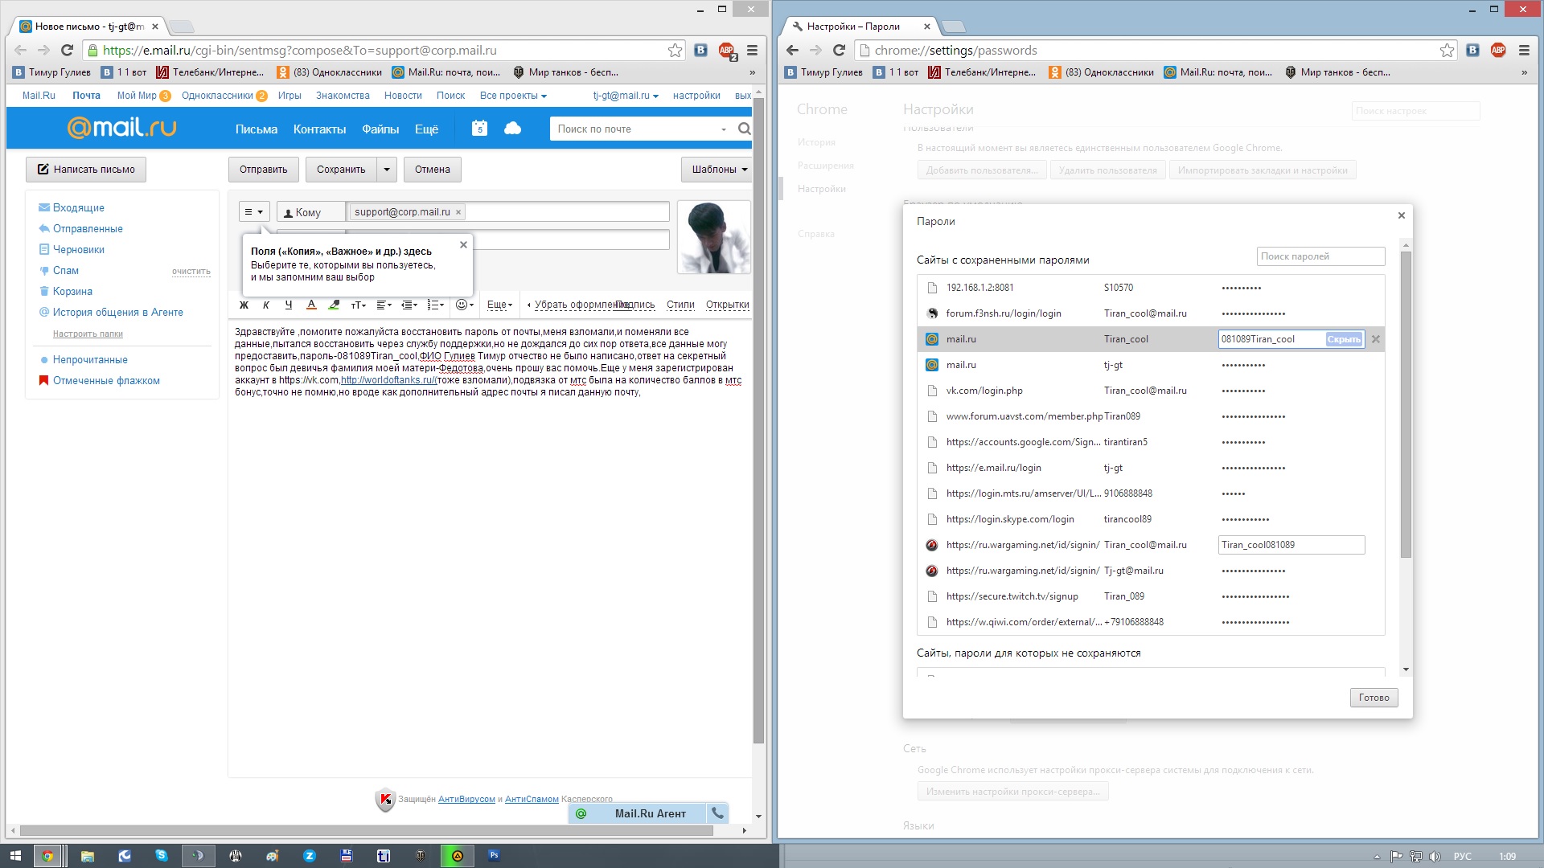The image size is (1544, 868).
Task: Toggle bold (Ж) formatting in the compose toolbar
Action: [x=244, y=305]
